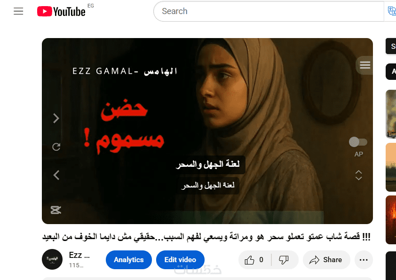Click the Edit video button

pos(180,260)
